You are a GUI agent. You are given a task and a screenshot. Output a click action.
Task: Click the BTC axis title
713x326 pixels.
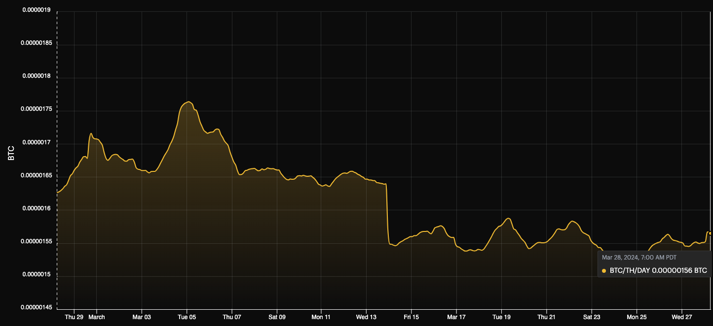pos(11,154)
